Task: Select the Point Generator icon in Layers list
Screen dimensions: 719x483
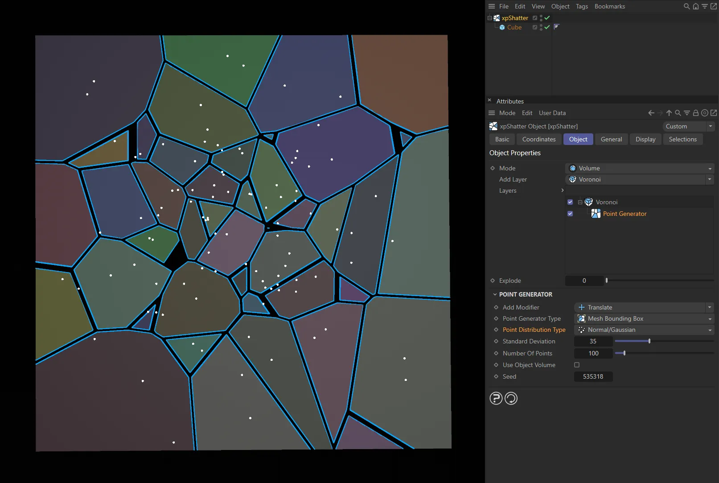Action: [x=596, y=214]
